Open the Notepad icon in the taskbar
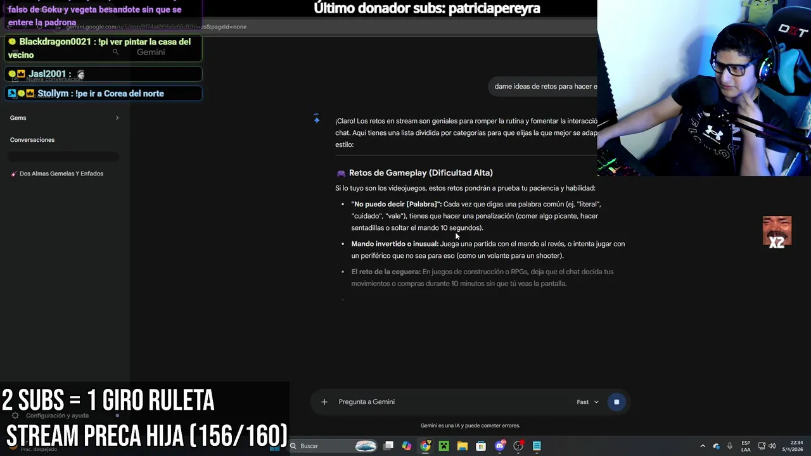This screenshot has height=456, width=811. (x=537, y=446)
